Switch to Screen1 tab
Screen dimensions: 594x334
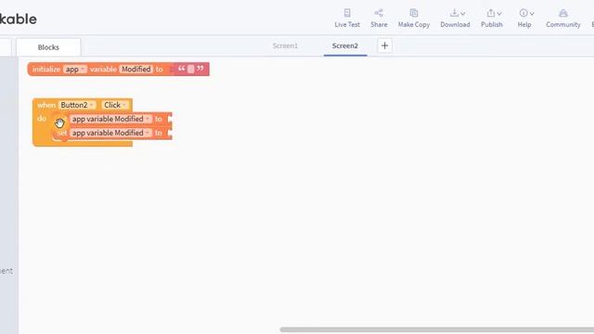[x=285, y=45]
